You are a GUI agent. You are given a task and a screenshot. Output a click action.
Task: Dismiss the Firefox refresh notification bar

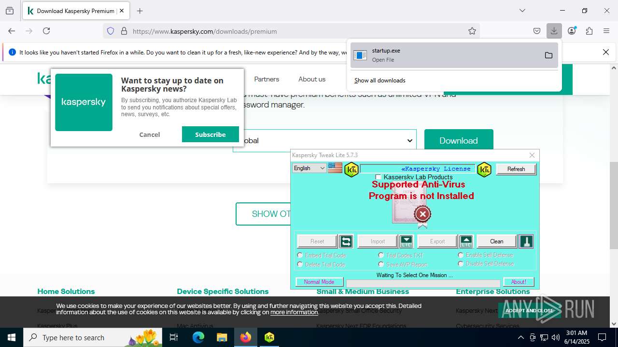pos(606,52)
